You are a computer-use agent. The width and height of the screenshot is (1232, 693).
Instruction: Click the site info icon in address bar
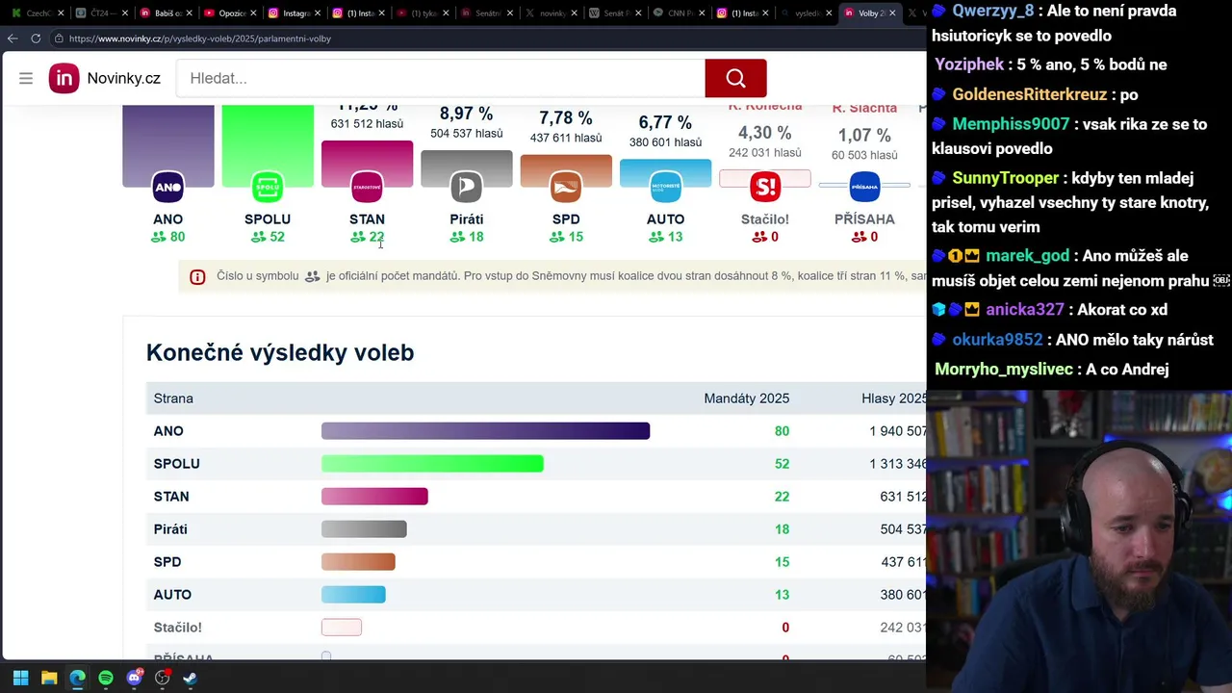coord(59,38)
